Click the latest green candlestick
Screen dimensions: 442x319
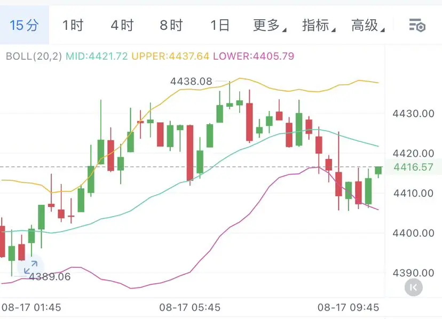click(x=378, y=172)
